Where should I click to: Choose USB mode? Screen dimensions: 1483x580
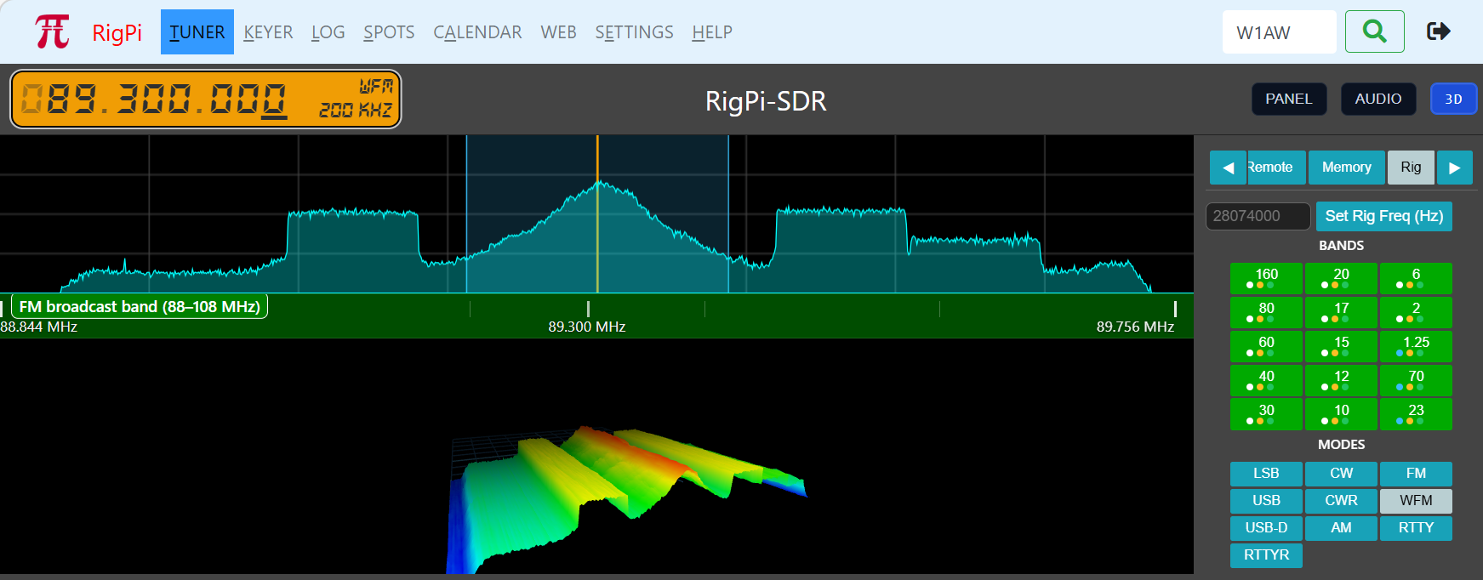[x=1266, y=501]
